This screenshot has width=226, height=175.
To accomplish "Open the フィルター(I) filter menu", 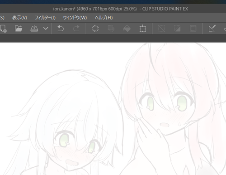I will [45, 18].
